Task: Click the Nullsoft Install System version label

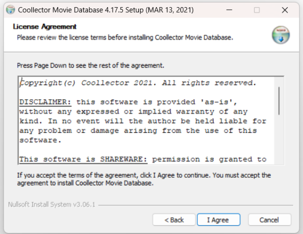Action: click(52, 205)
